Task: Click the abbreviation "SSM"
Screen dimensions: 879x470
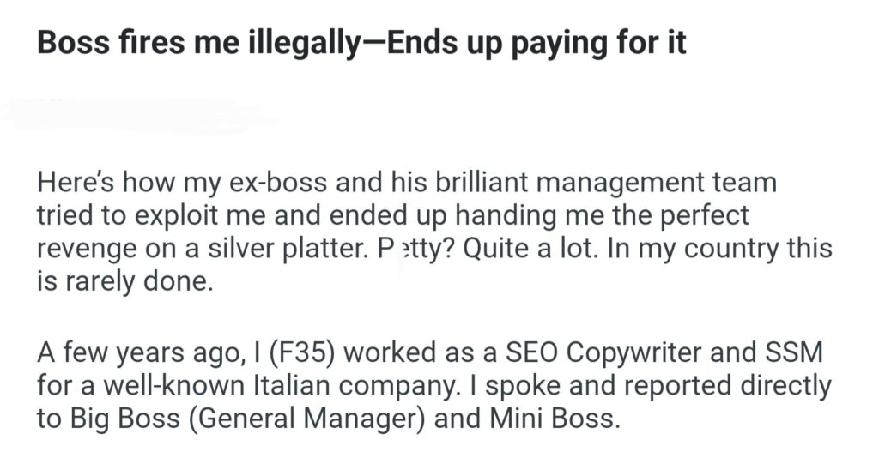Action: coord(800,352)
